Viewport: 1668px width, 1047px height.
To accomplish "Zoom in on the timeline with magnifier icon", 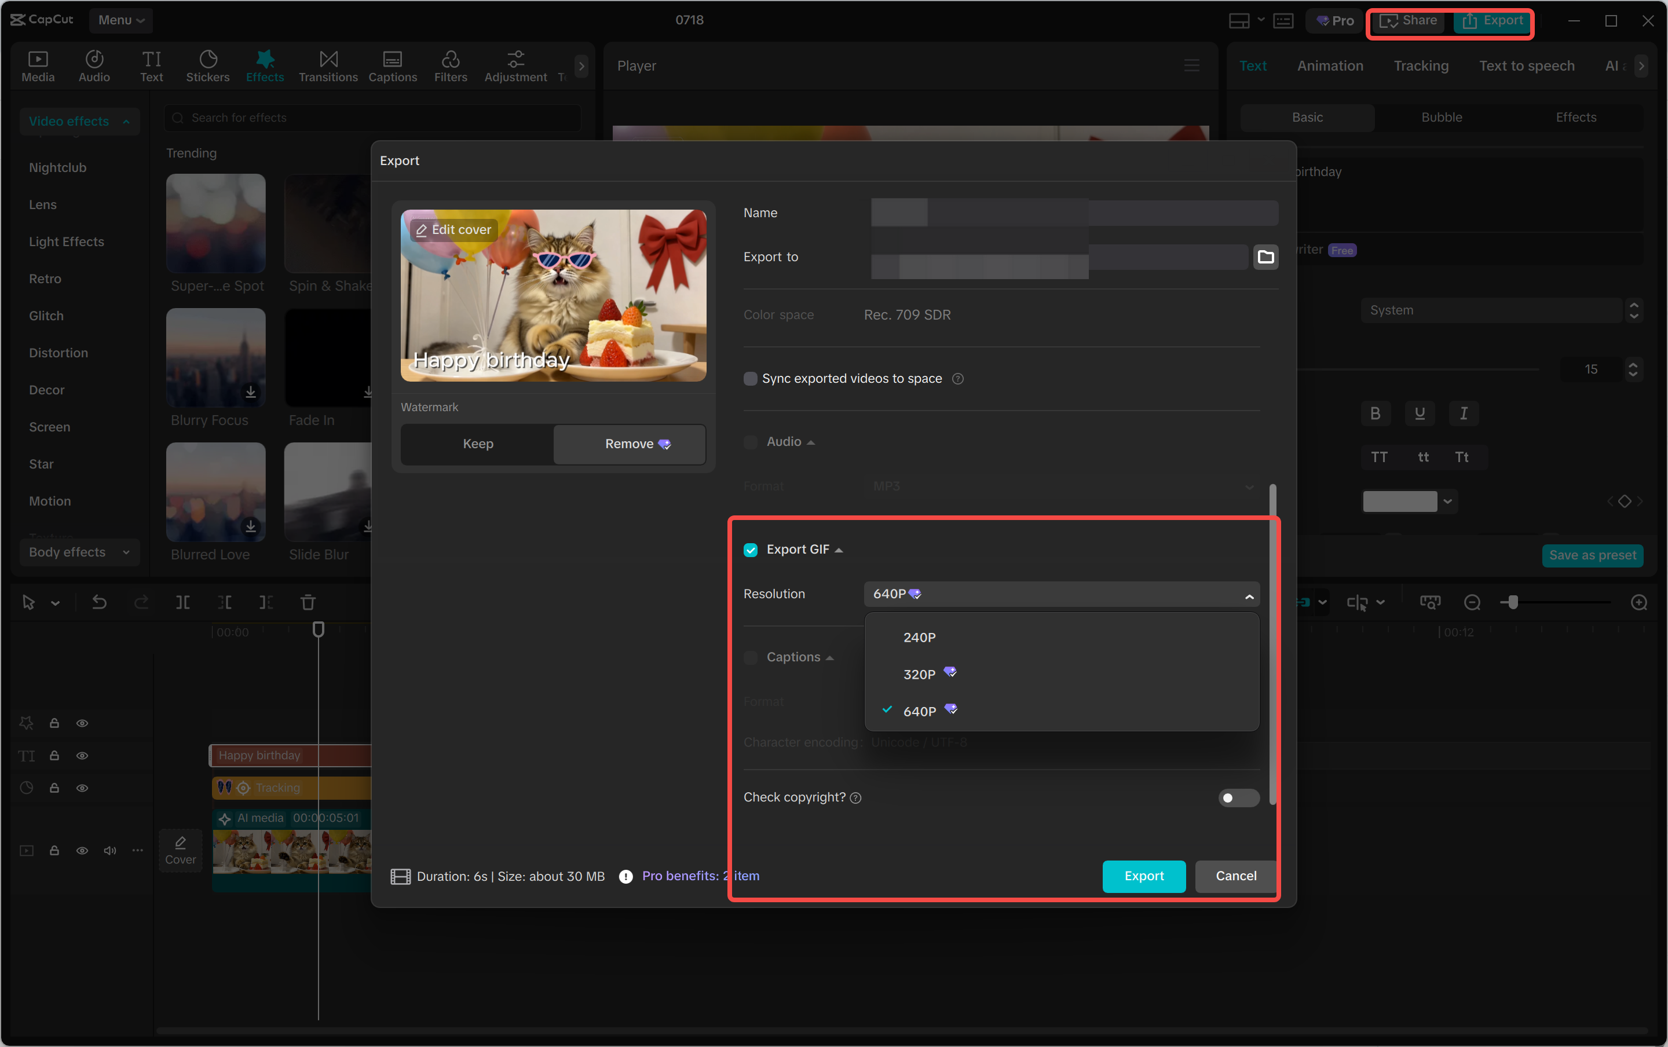I will (1639, 602).
